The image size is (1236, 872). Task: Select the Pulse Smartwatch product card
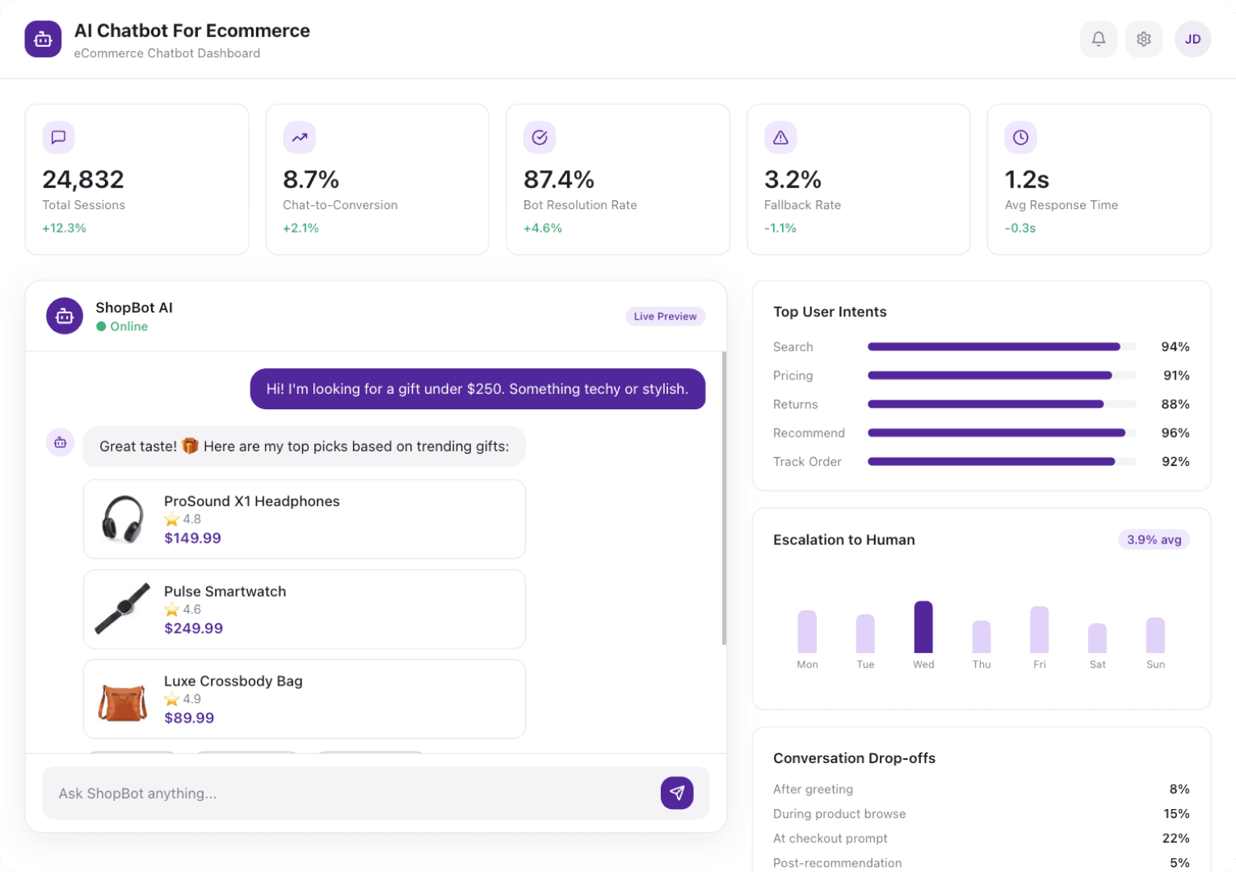click(x=305, y=609)
